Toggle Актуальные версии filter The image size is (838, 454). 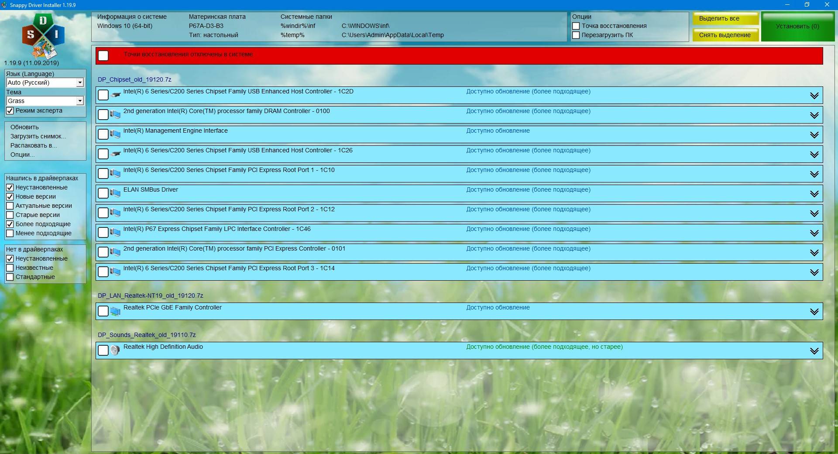10,206
